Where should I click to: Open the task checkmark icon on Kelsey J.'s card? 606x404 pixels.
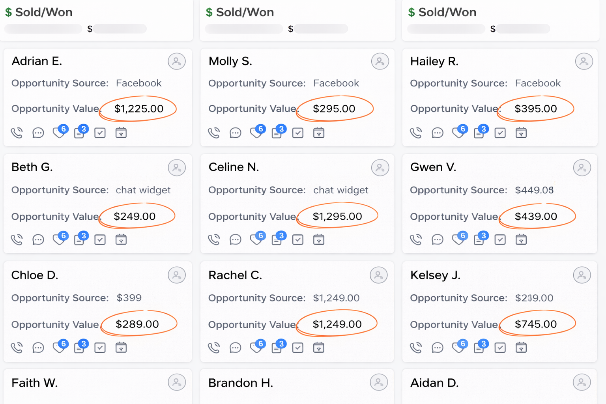click(500, 348)
